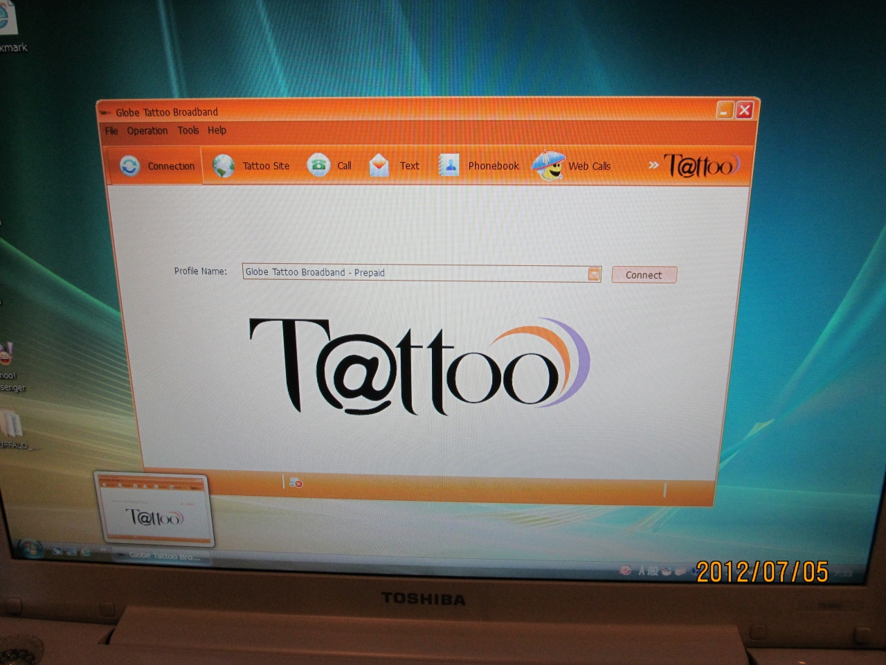Open the File menu

(111, 131)
